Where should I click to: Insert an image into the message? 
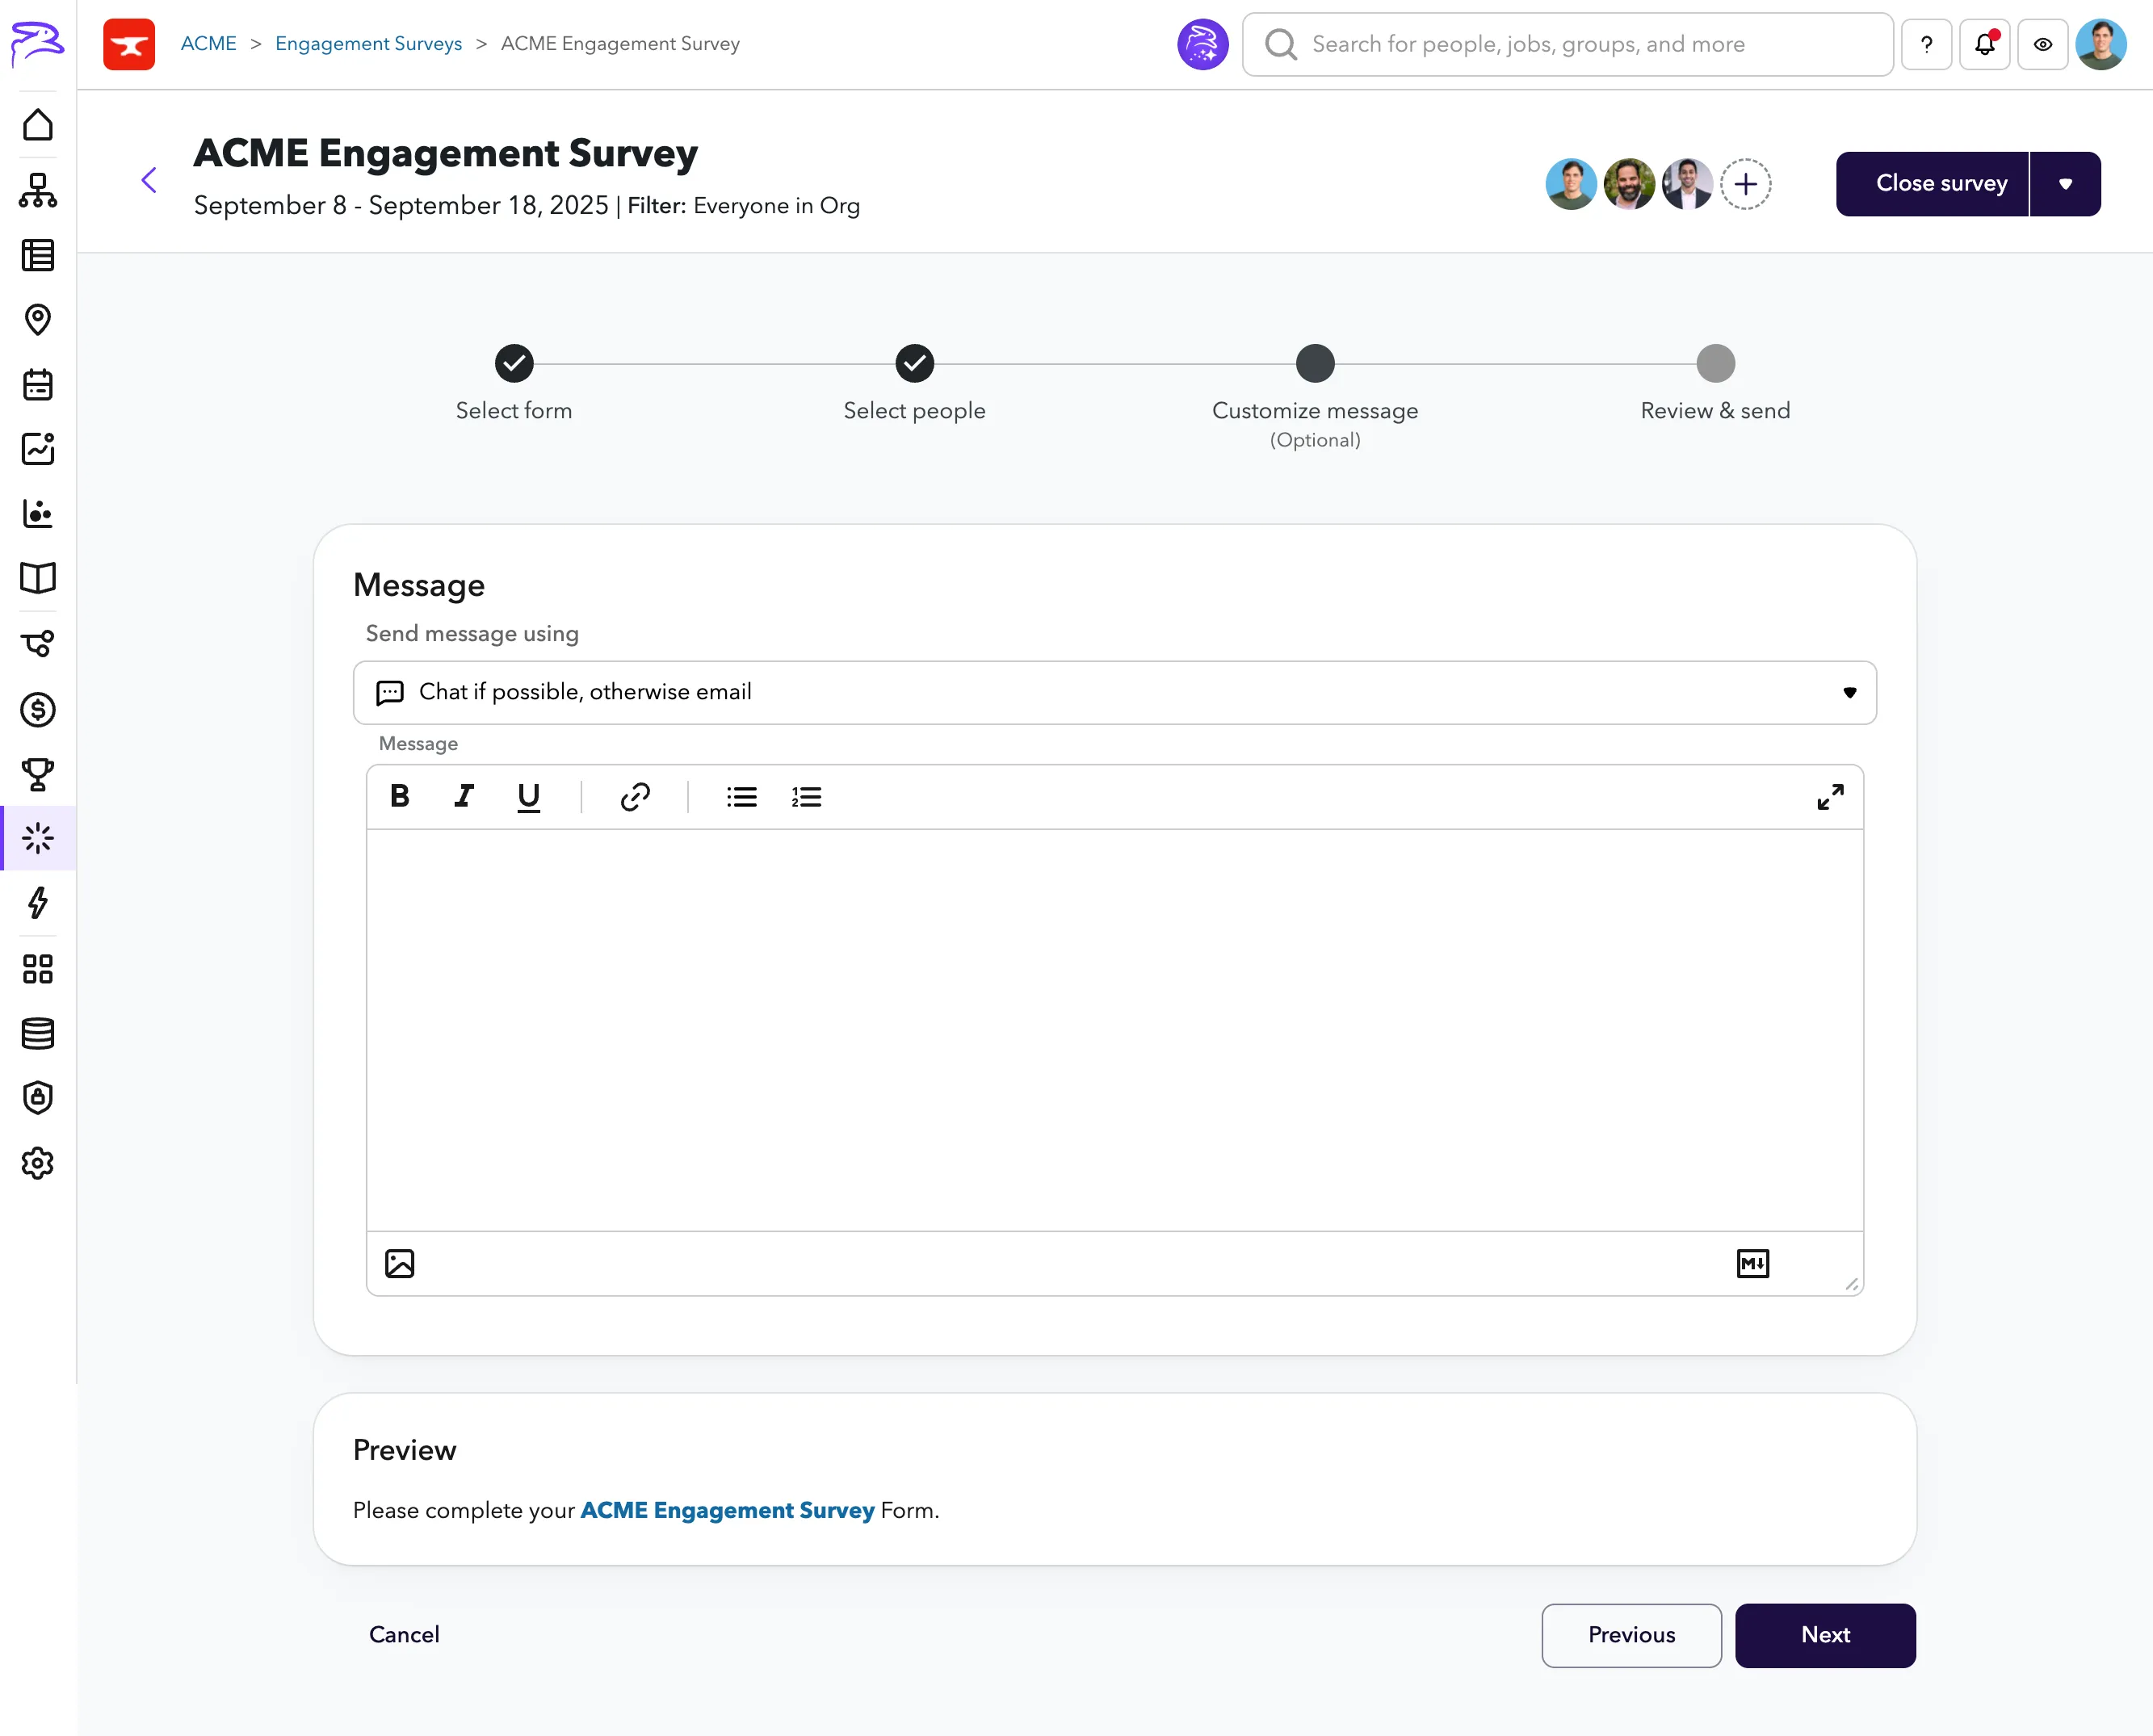pyautogui.click(x=399, y=1263)
